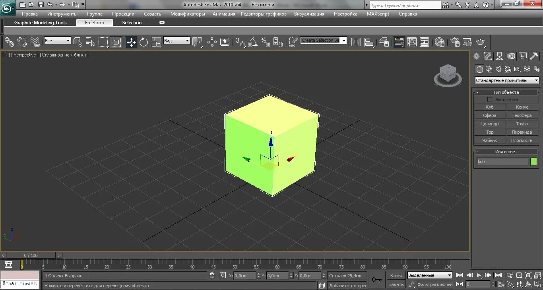Activate the Select and Rotate tool

pos(144,42)
